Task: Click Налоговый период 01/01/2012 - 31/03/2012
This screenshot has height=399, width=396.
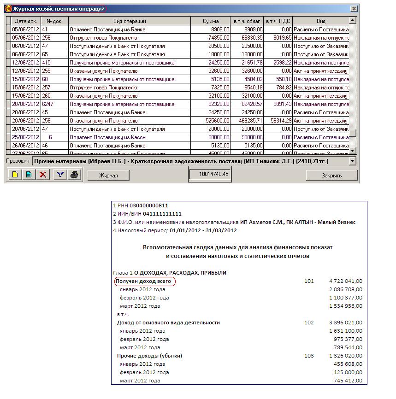Action: click(175, 230)
